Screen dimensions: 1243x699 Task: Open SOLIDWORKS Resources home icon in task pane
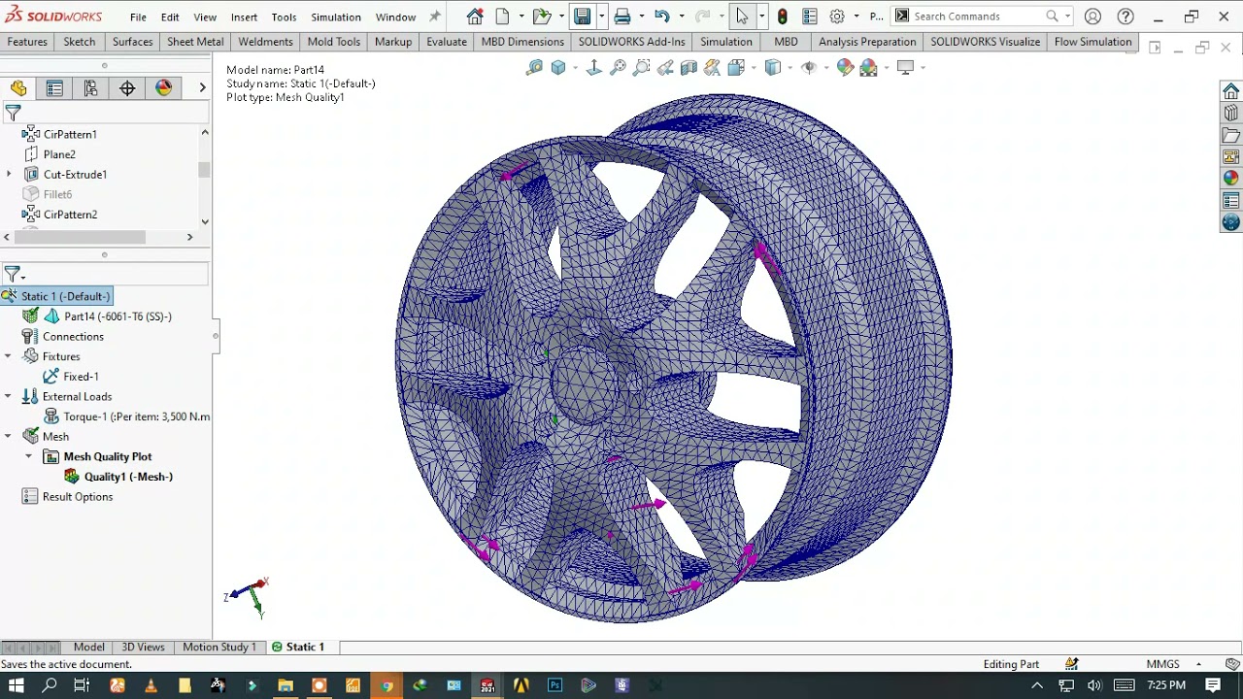pyautogui.click(x=1230, y=91)
